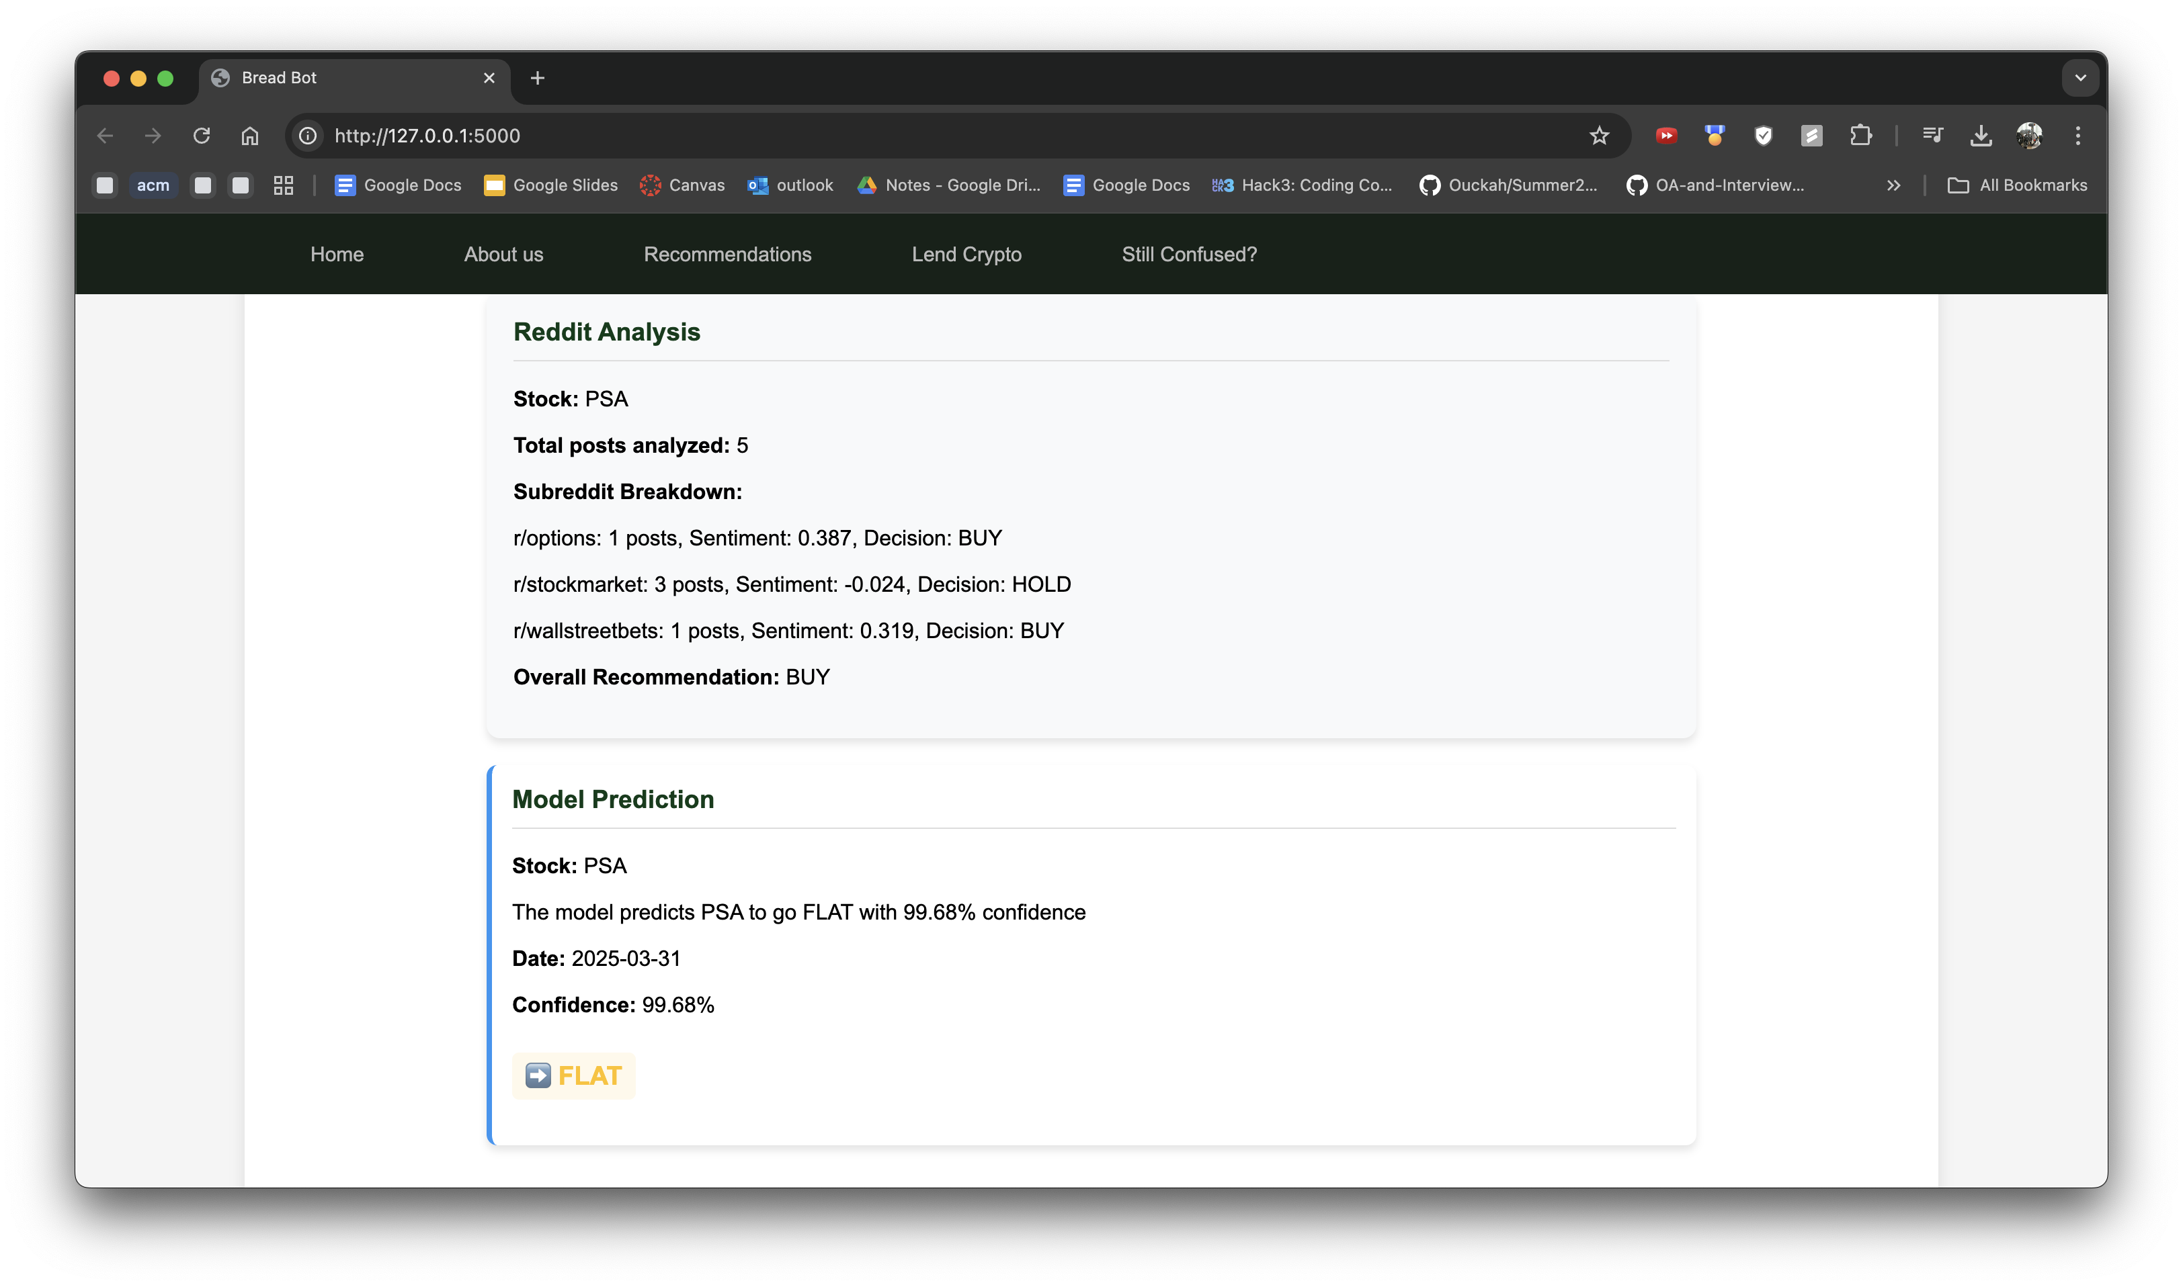Click the Canvas bookmark

tap(682, 185)
